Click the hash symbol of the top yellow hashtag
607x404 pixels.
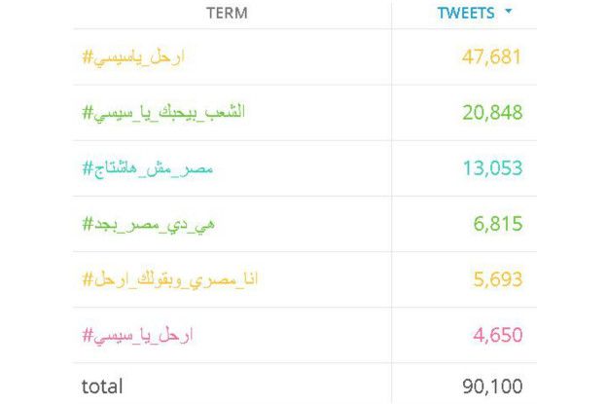[88, 56]
